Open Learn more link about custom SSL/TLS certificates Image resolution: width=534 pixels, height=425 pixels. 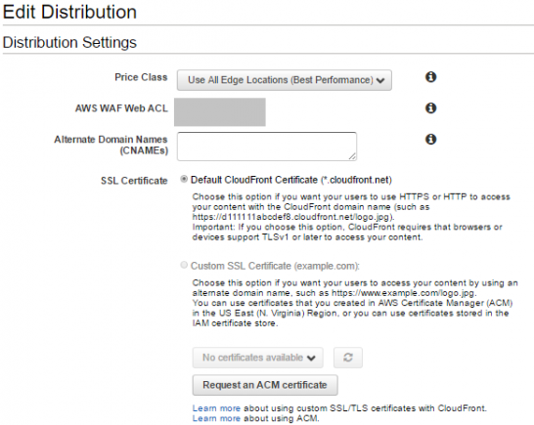216,408
